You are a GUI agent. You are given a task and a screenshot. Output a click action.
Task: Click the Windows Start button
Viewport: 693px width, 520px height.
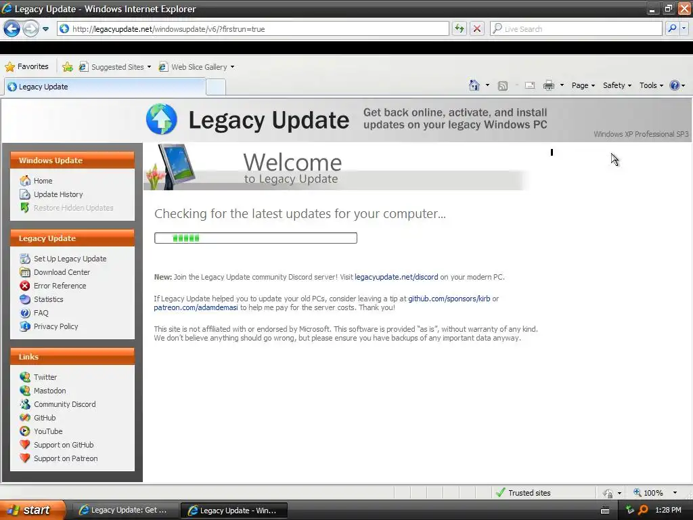pos(32,510)
